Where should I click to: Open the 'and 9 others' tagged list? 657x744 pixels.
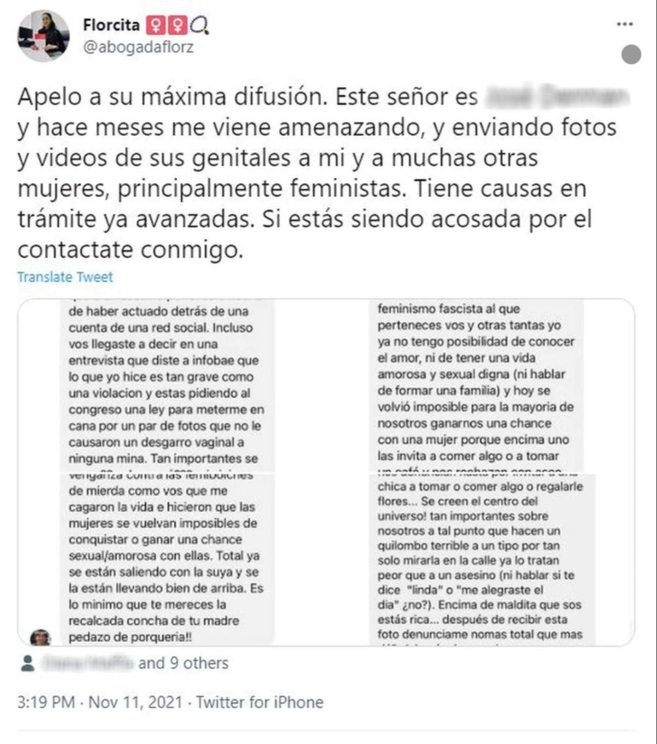click(x=183, y=663)
